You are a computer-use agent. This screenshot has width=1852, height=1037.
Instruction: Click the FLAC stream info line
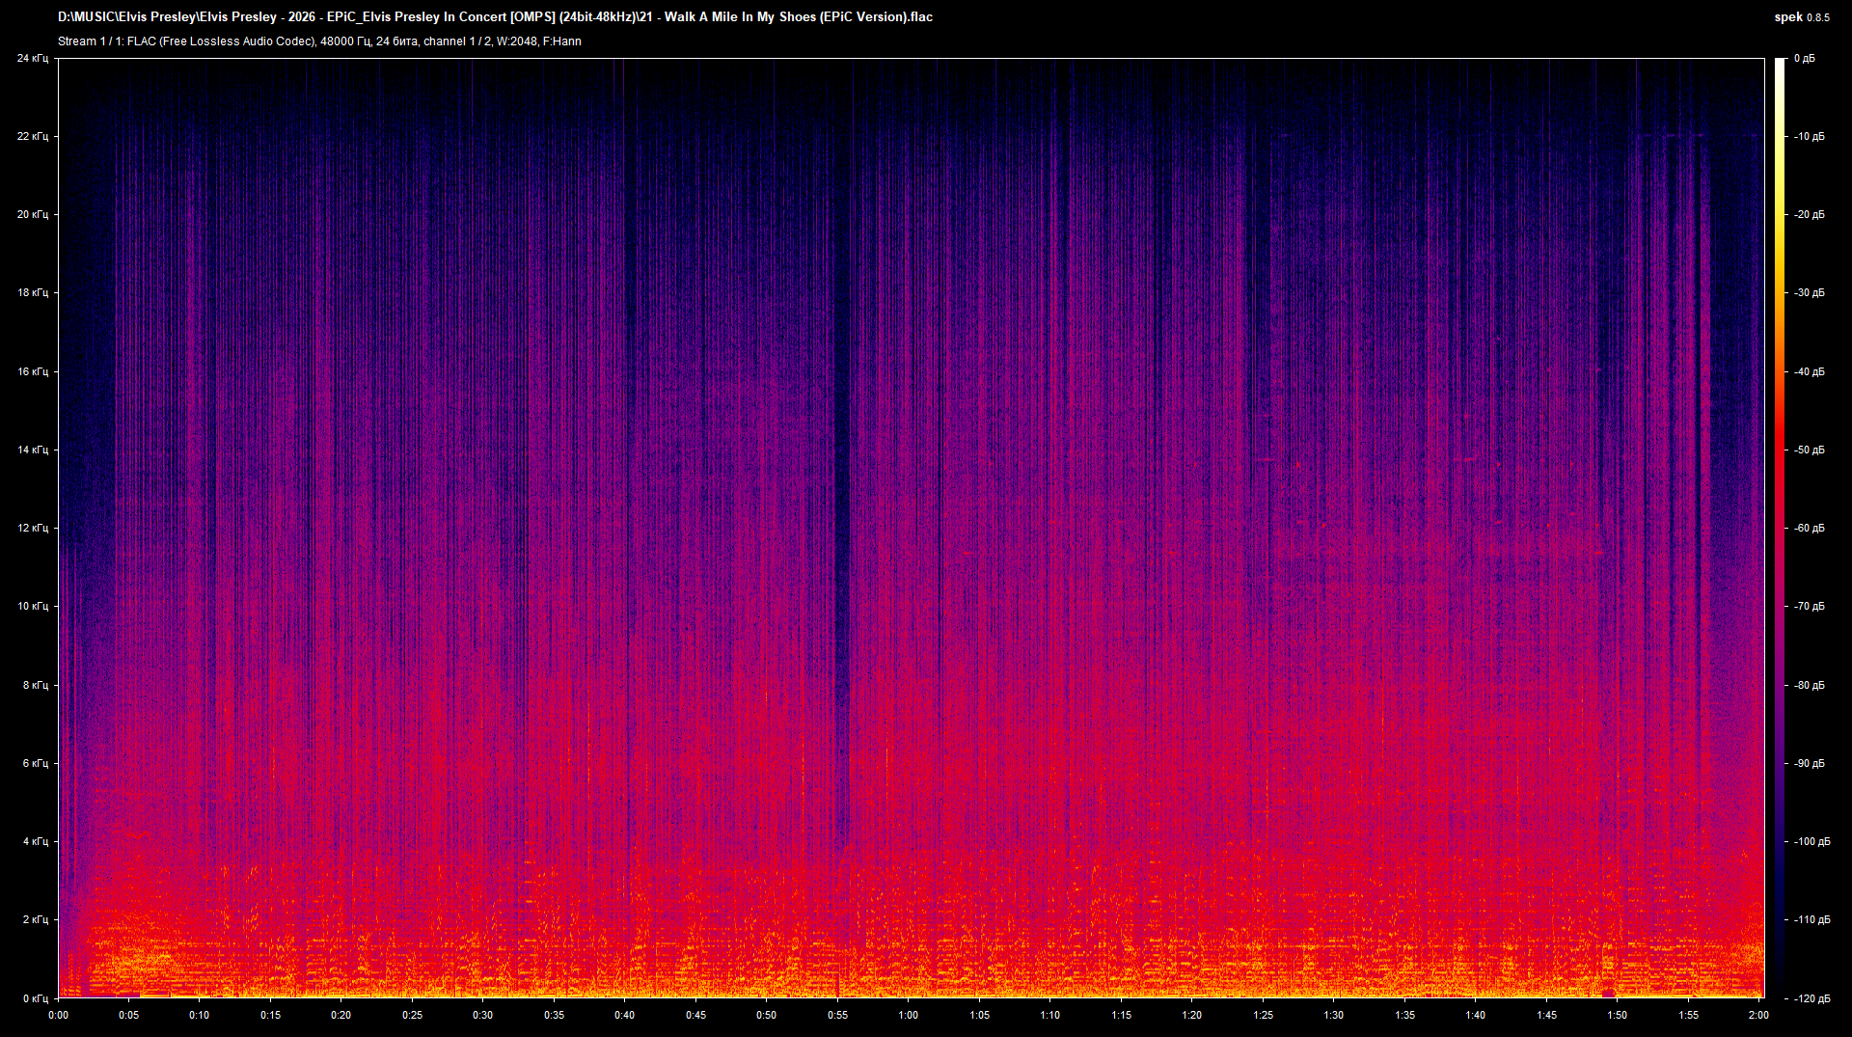pyautogui.click(x=319, y=41)
